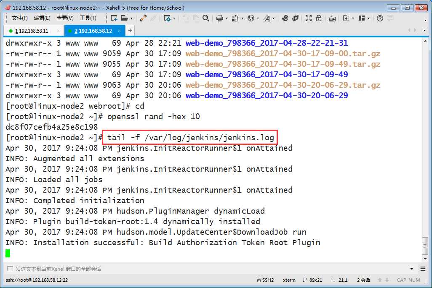Click the Copy toolbar icon

click(x=186, y=18)
